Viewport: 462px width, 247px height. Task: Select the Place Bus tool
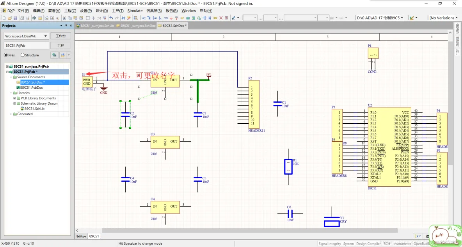point(149,18)
